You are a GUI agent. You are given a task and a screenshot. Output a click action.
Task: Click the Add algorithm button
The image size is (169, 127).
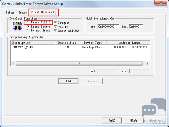tap(68, 81)
